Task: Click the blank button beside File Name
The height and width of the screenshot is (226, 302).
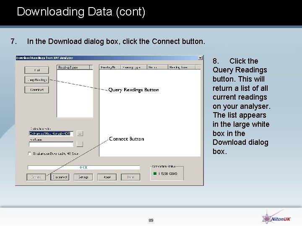Action: click(80, 144)
